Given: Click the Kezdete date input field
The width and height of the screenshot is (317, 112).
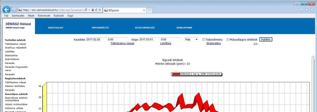Looking at the screenshot, I should pos(96,39).
